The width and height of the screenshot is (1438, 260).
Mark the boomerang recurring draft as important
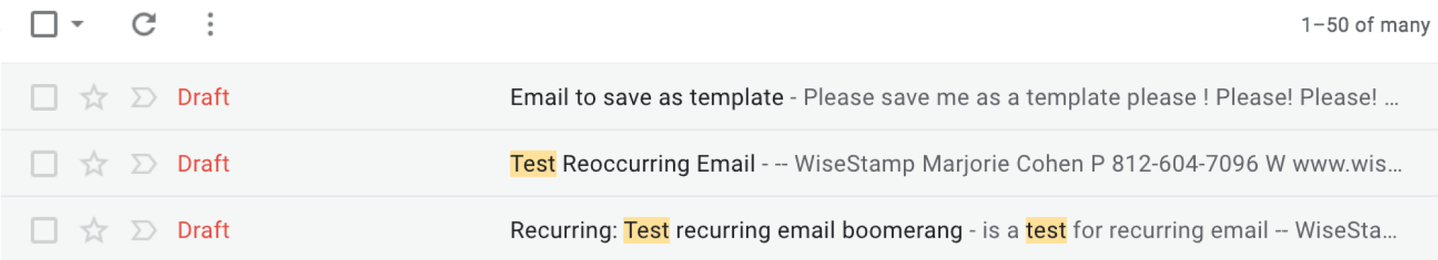[144, 230]
